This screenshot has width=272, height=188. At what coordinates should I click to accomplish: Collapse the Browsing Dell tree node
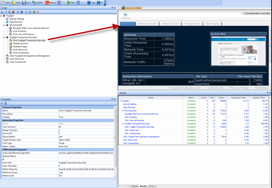tap(5, 25)
